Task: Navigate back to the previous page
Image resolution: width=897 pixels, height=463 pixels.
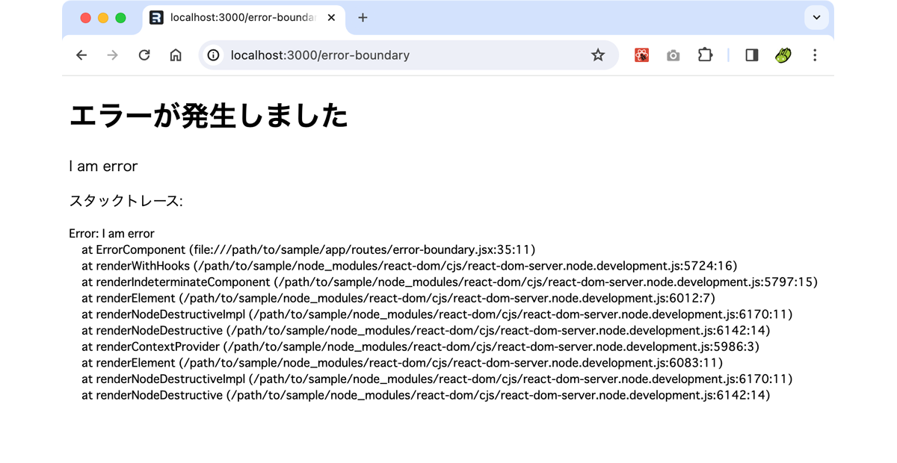Action: 81,55
